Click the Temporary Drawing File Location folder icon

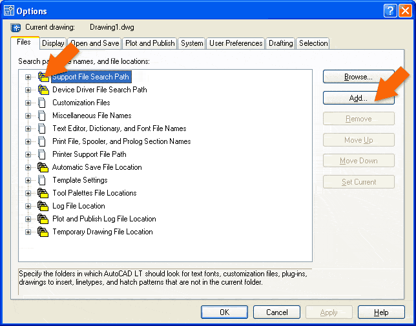pyautogui.click(x=43, y=232)
